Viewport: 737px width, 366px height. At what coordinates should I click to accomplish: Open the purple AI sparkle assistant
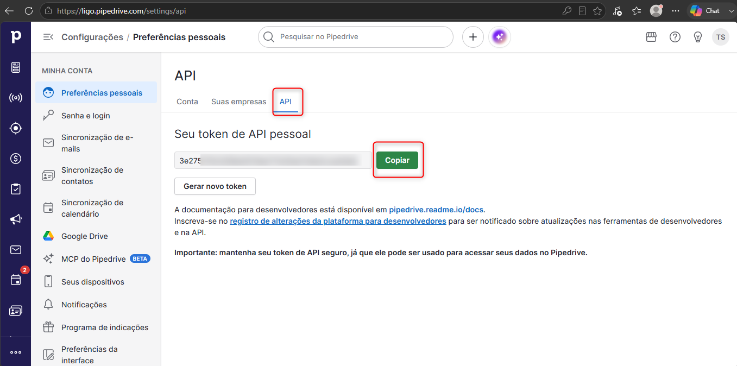tap(500, 37)
